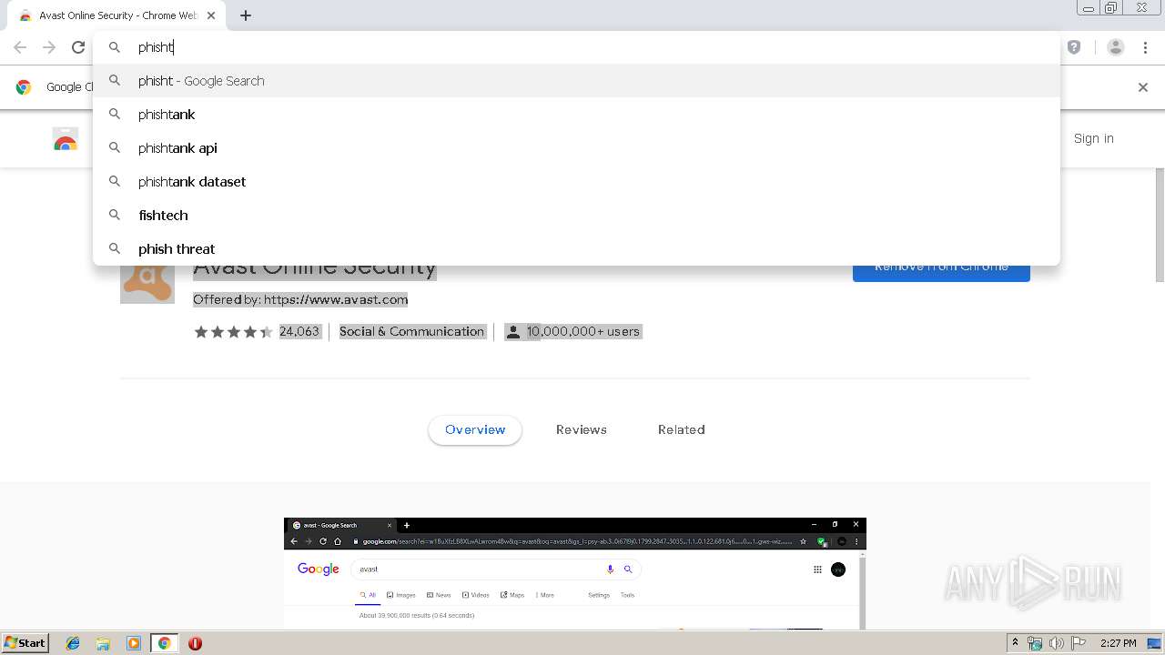Image resolution: width=1165 pixels, height=655 pixels.
Task: Switch to the Related tab
Action: point(682,429)
